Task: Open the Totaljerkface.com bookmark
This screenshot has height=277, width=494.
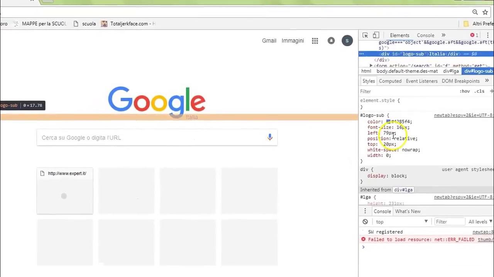Action: pos(128,23)
